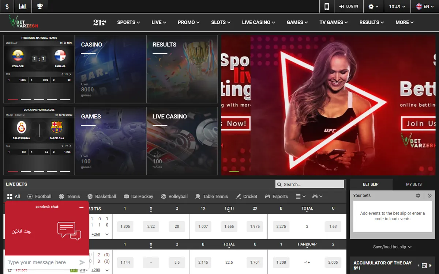
Task: Change the 12TH column market
Action: pyautogui.click(x=229, y=209)
